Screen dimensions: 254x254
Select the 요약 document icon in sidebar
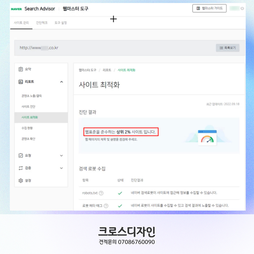click(20, 69)
